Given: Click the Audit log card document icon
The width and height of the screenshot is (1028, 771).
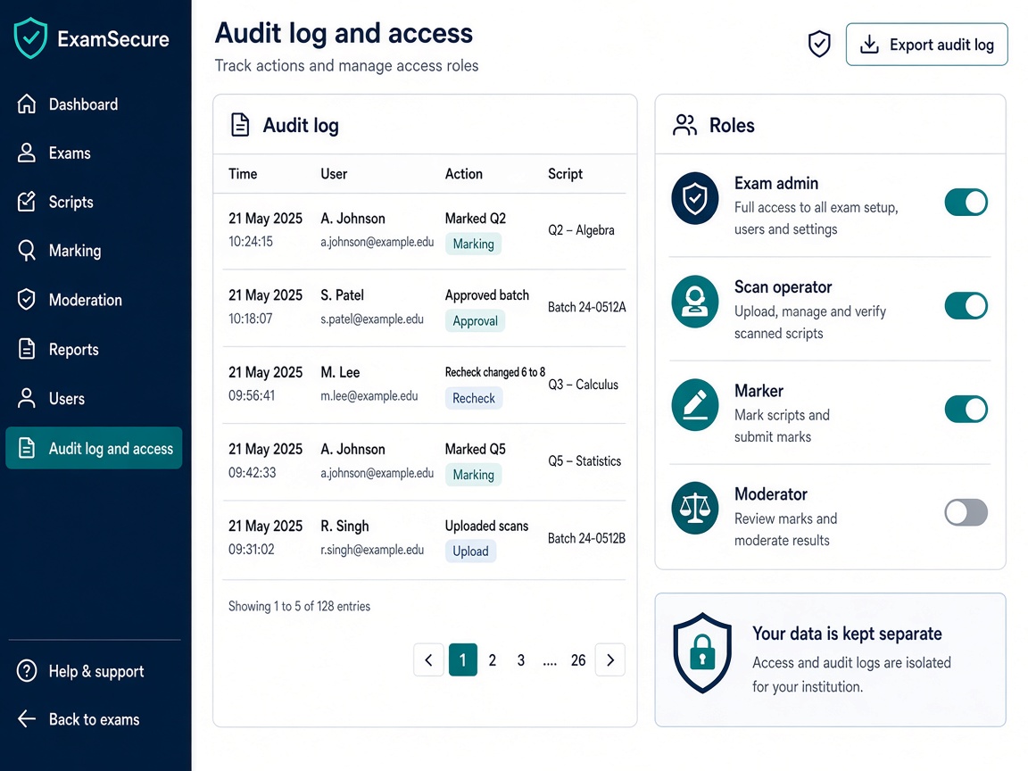Looking at the screenshot, I should (x=240, y=125).
